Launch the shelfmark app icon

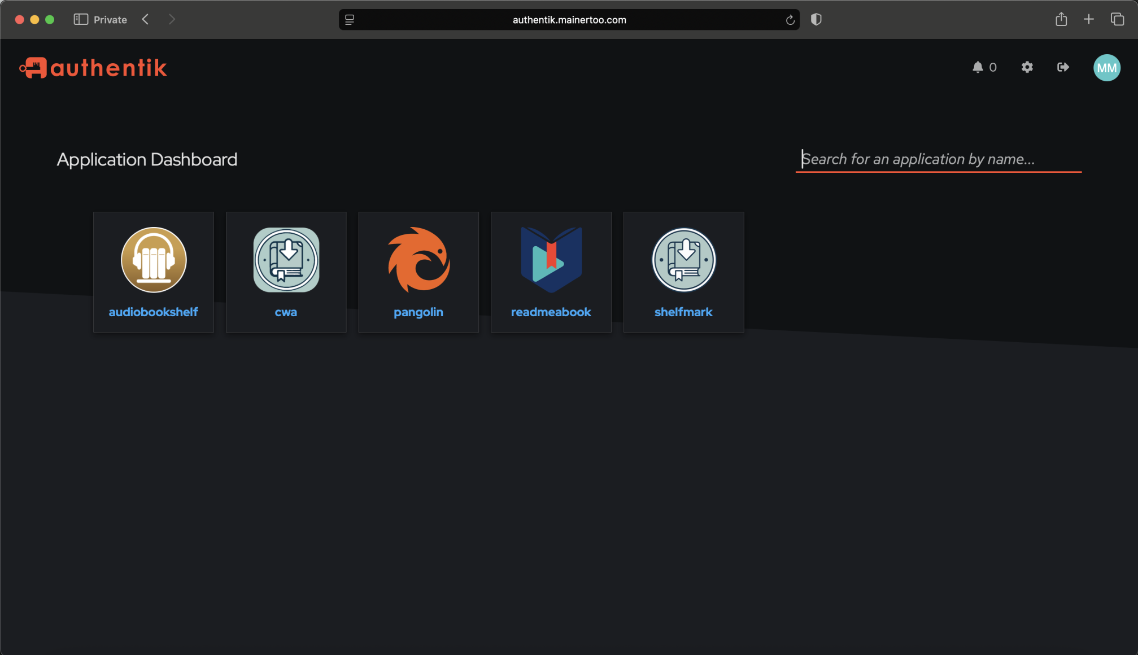[684, 260]
